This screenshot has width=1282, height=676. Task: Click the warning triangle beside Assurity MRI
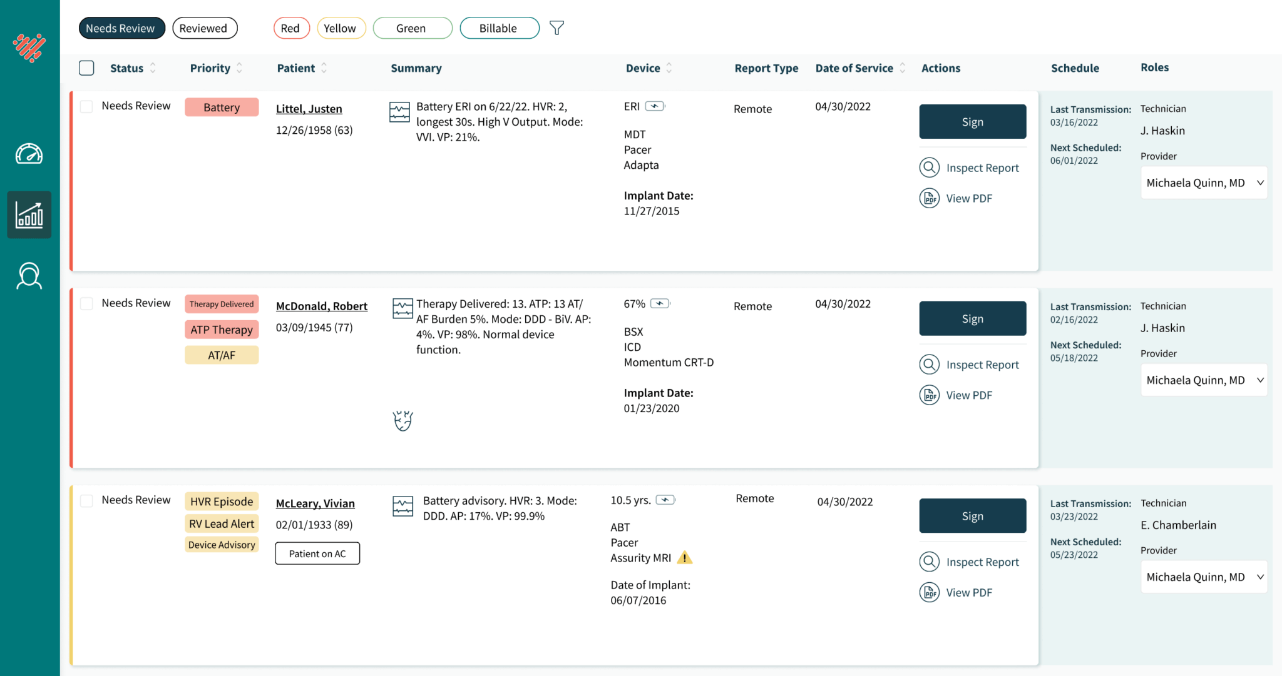click(x=685, y=558)
